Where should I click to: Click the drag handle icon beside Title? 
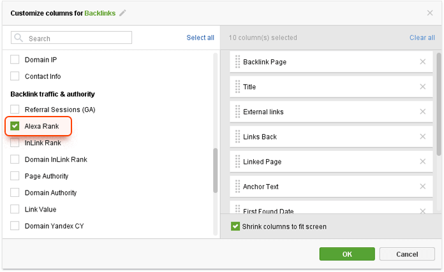point(237,87)
